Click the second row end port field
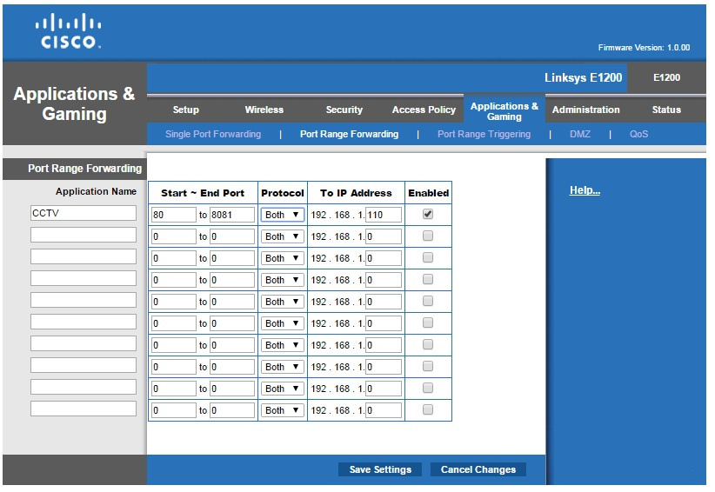The width and height of the screenshot is (715, 492). (232, 236)
